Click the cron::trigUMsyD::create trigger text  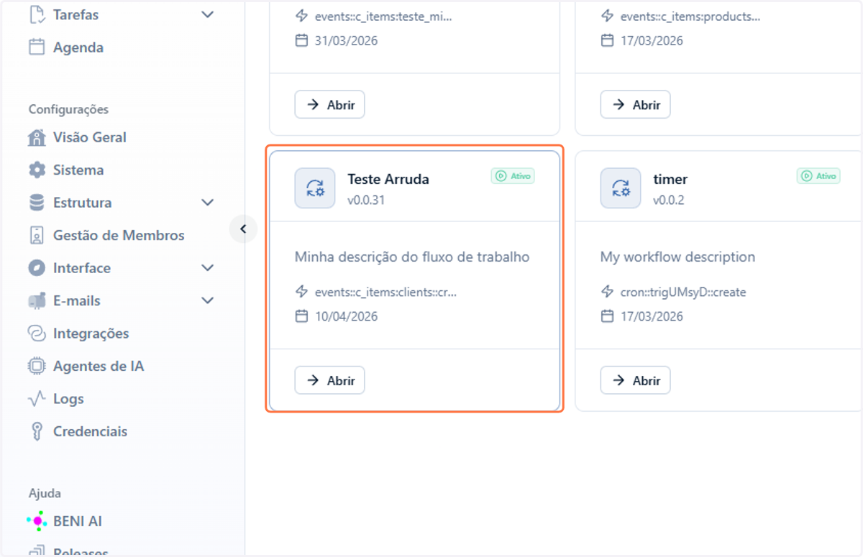click(683, 293)
